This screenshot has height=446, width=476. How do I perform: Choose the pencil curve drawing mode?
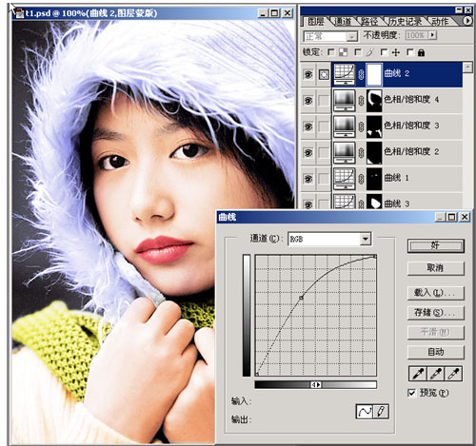(380, 412)
